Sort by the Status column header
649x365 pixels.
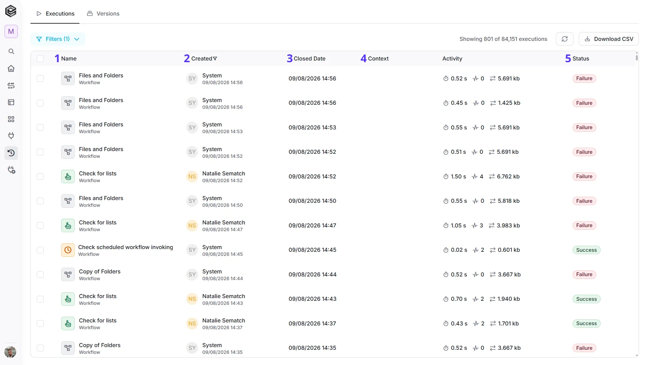(x=581, y=58)
